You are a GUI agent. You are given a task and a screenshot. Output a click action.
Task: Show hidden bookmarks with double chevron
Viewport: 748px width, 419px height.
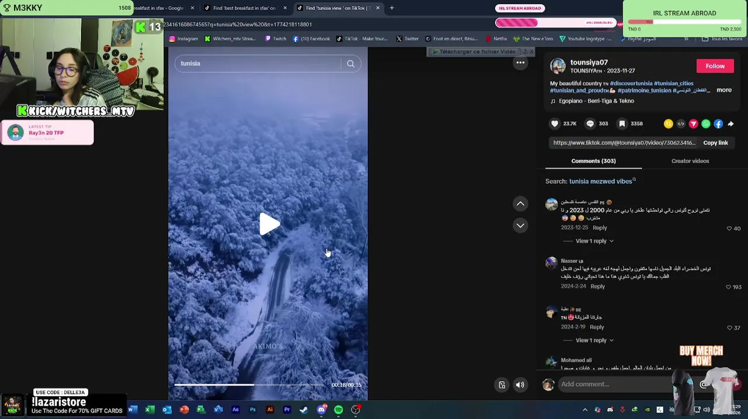[686, 39]
